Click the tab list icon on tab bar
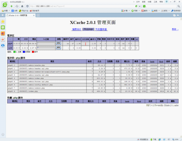Viewport: 182px width, 141px height. (174, 15)
